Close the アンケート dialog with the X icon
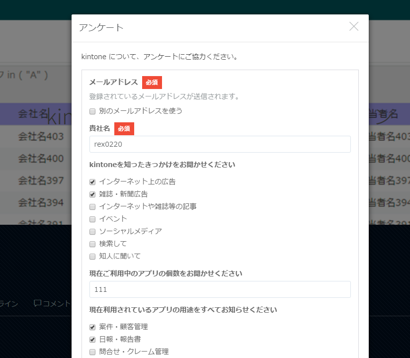Viewport: 410px width, 358px height. [354, 26]
